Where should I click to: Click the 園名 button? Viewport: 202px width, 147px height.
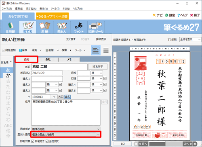(67, 97)
